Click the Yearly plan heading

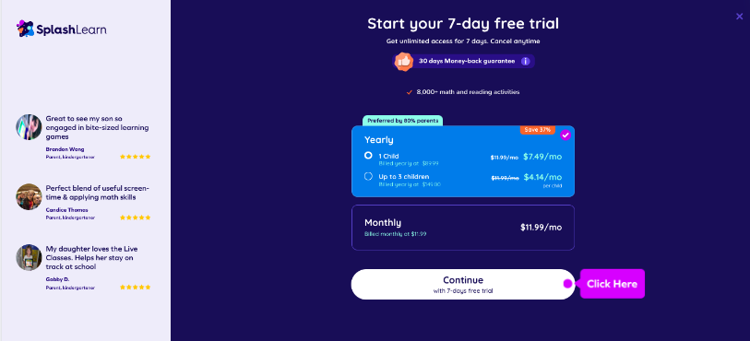point(379,140)
